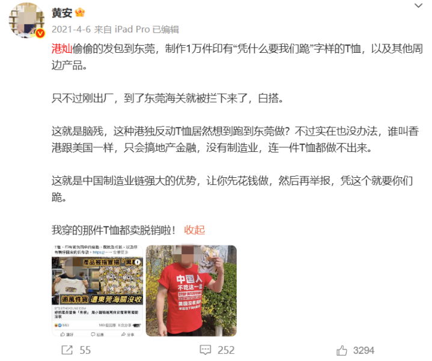Click the 来自 iPad Pro source text

coord(122,29)
